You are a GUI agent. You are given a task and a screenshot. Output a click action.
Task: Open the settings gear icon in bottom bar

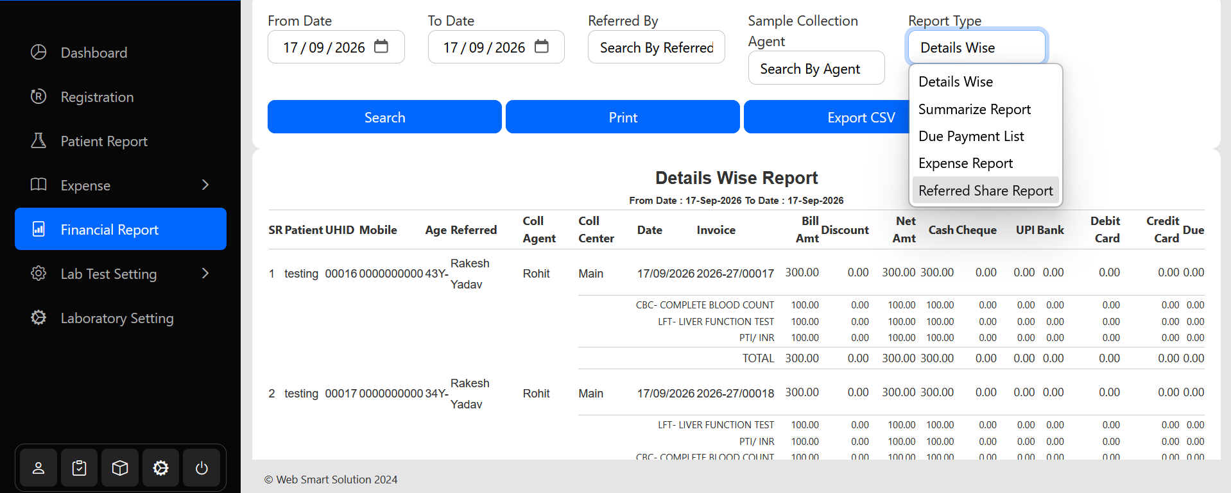[161, 468]
